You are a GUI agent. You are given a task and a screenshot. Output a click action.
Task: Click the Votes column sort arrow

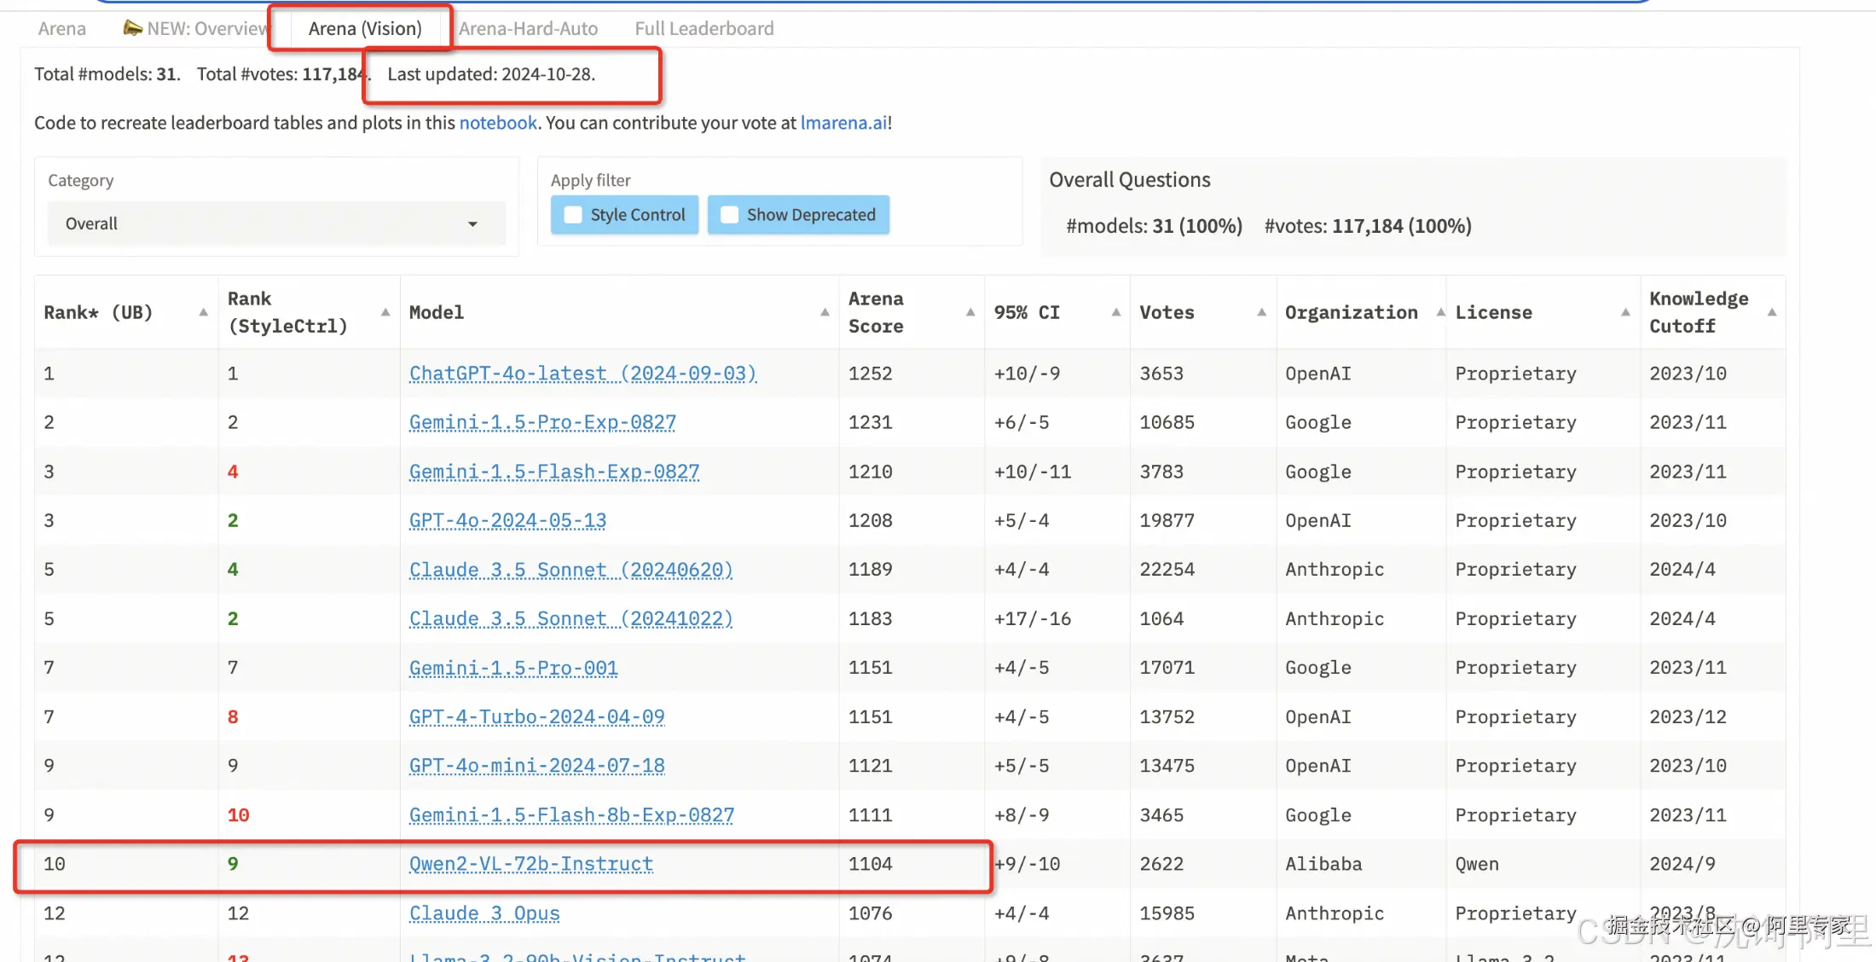coord(1261,312)
